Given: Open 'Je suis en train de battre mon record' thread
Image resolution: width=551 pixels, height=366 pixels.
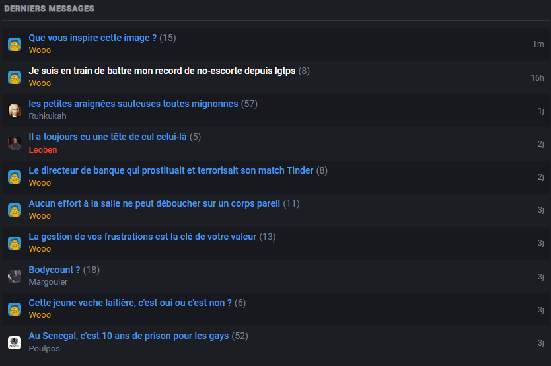Looking at the screenshot, I should 162,71.
